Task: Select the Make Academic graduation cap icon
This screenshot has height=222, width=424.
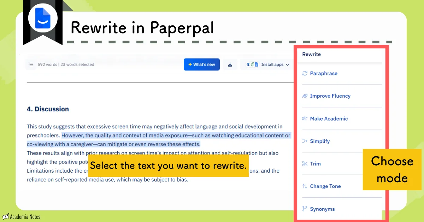Action: (x=305, y=118)
